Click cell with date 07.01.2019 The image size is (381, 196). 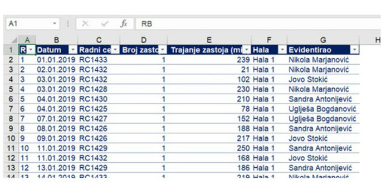tap(56, 119)
